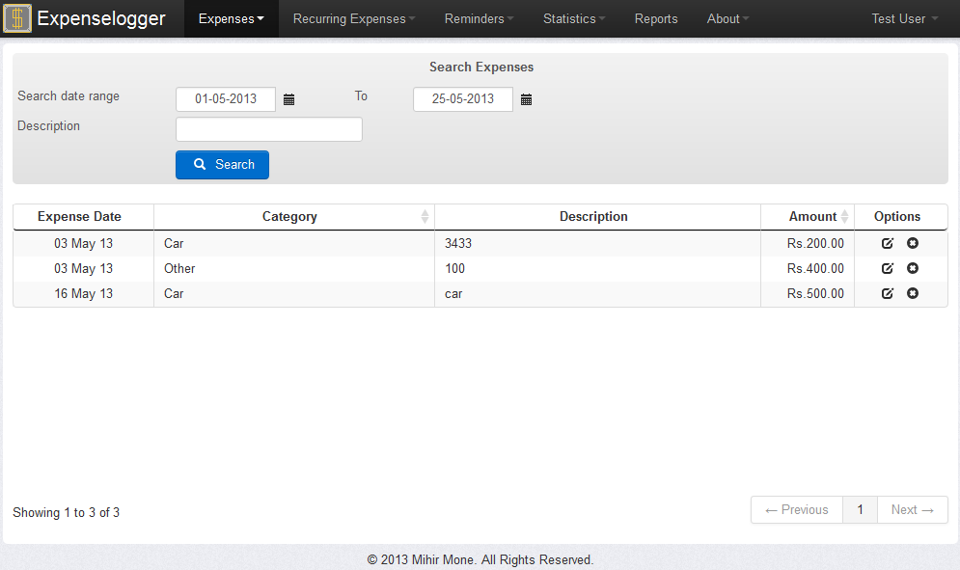Select Reports in the navigation bar

655,18
